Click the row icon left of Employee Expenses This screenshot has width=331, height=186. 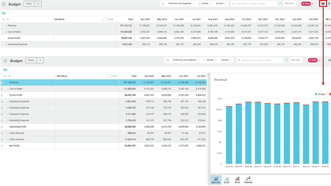click(x=2, y=108)
